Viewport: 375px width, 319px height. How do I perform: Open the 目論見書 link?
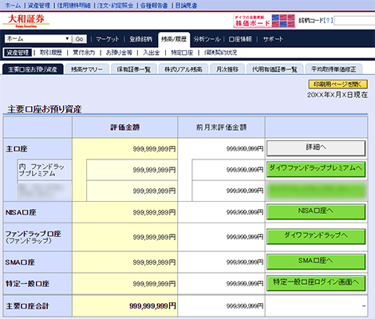pyautogui.click(x=186, y=6)
